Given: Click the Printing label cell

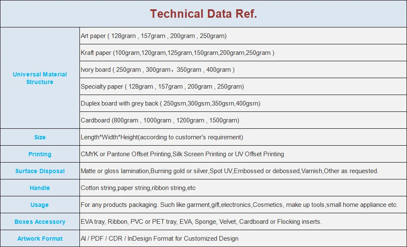Looking at the screenshot, I should (x=40, y=154).
